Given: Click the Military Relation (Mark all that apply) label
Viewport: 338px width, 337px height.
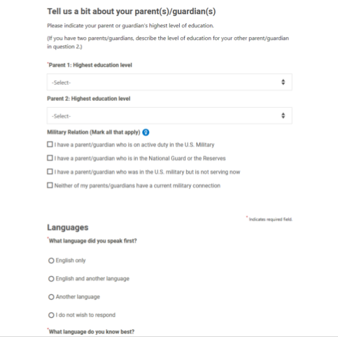Looking at the screenshot, I should (94, 132).
